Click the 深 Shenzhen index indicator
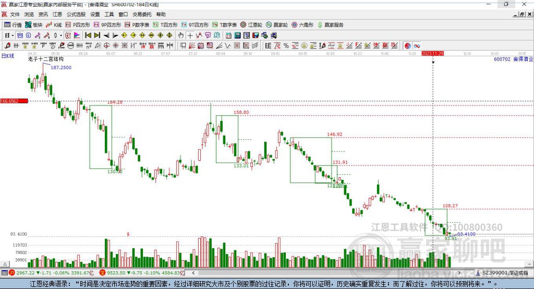534x289 pixels. coord(103,273)
